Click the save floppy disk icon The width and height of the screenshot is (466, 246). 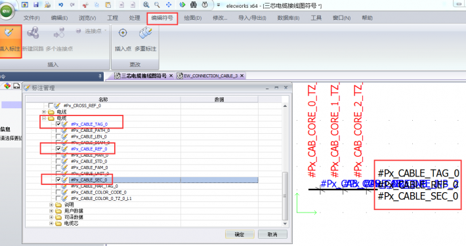[36, 5]
